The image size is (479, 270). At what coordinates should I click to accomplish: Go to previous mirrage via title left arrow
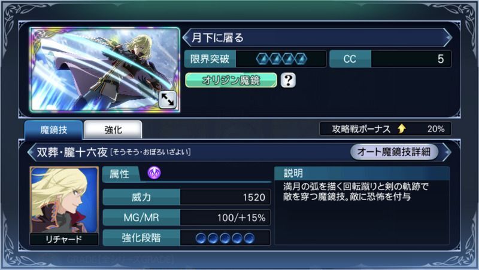(186, 38)
